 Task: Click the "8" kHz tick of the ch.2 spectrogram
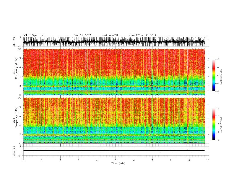[21, 107]
